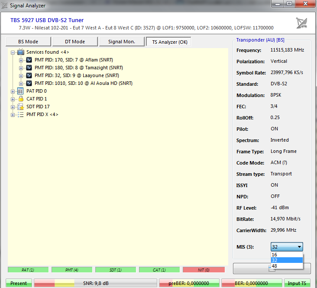Expand the PAT PID 0 node

tap(13, 91)
